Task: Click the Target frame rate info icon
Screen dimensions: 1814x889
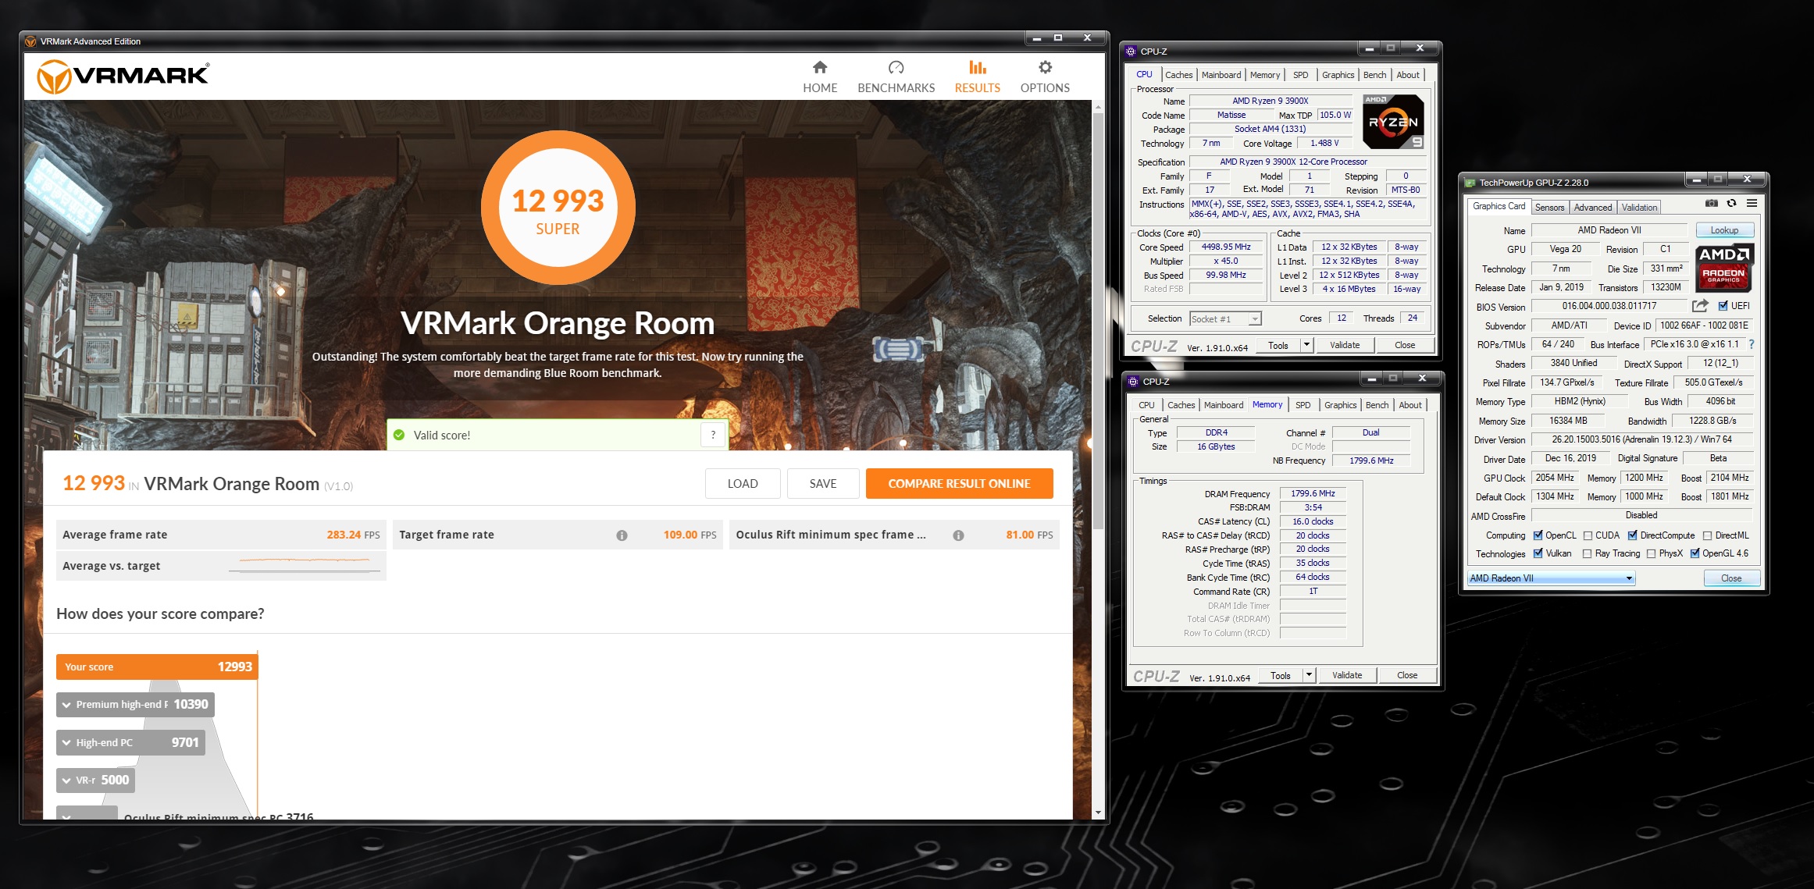Action: pyautogui.click(x=622, y=535)
